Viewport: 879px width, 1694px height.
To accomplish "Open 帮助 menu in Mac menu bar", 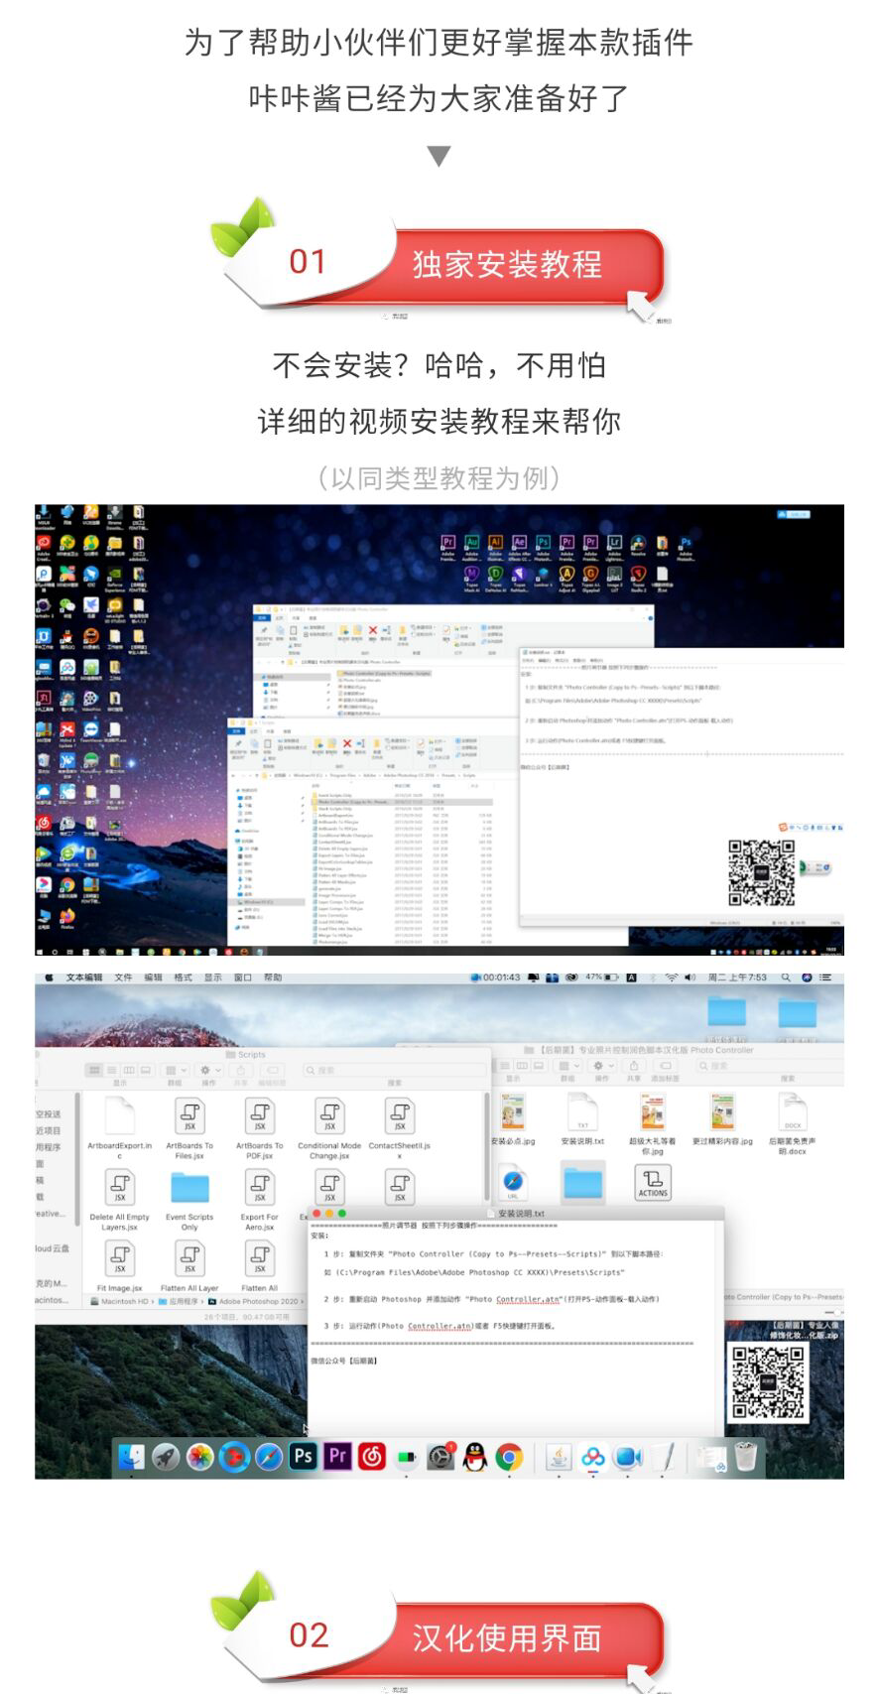I will click(x=273, y=977).
